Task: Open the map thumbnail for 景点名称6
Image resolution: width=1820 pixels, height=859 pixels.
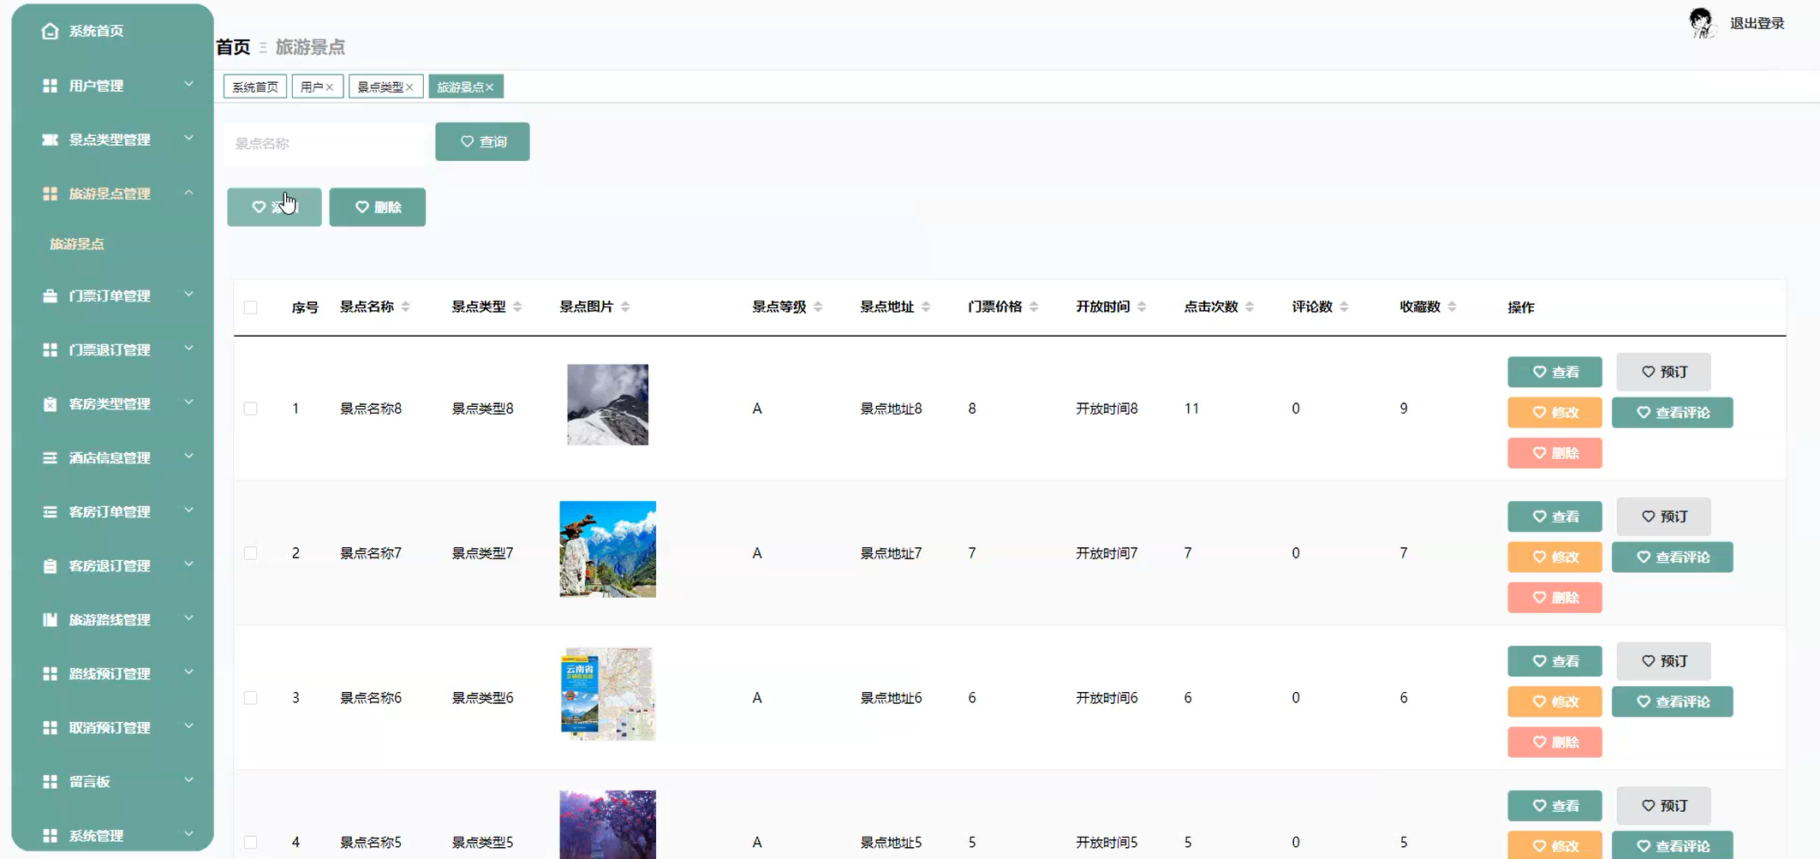Action: point(607,694)
